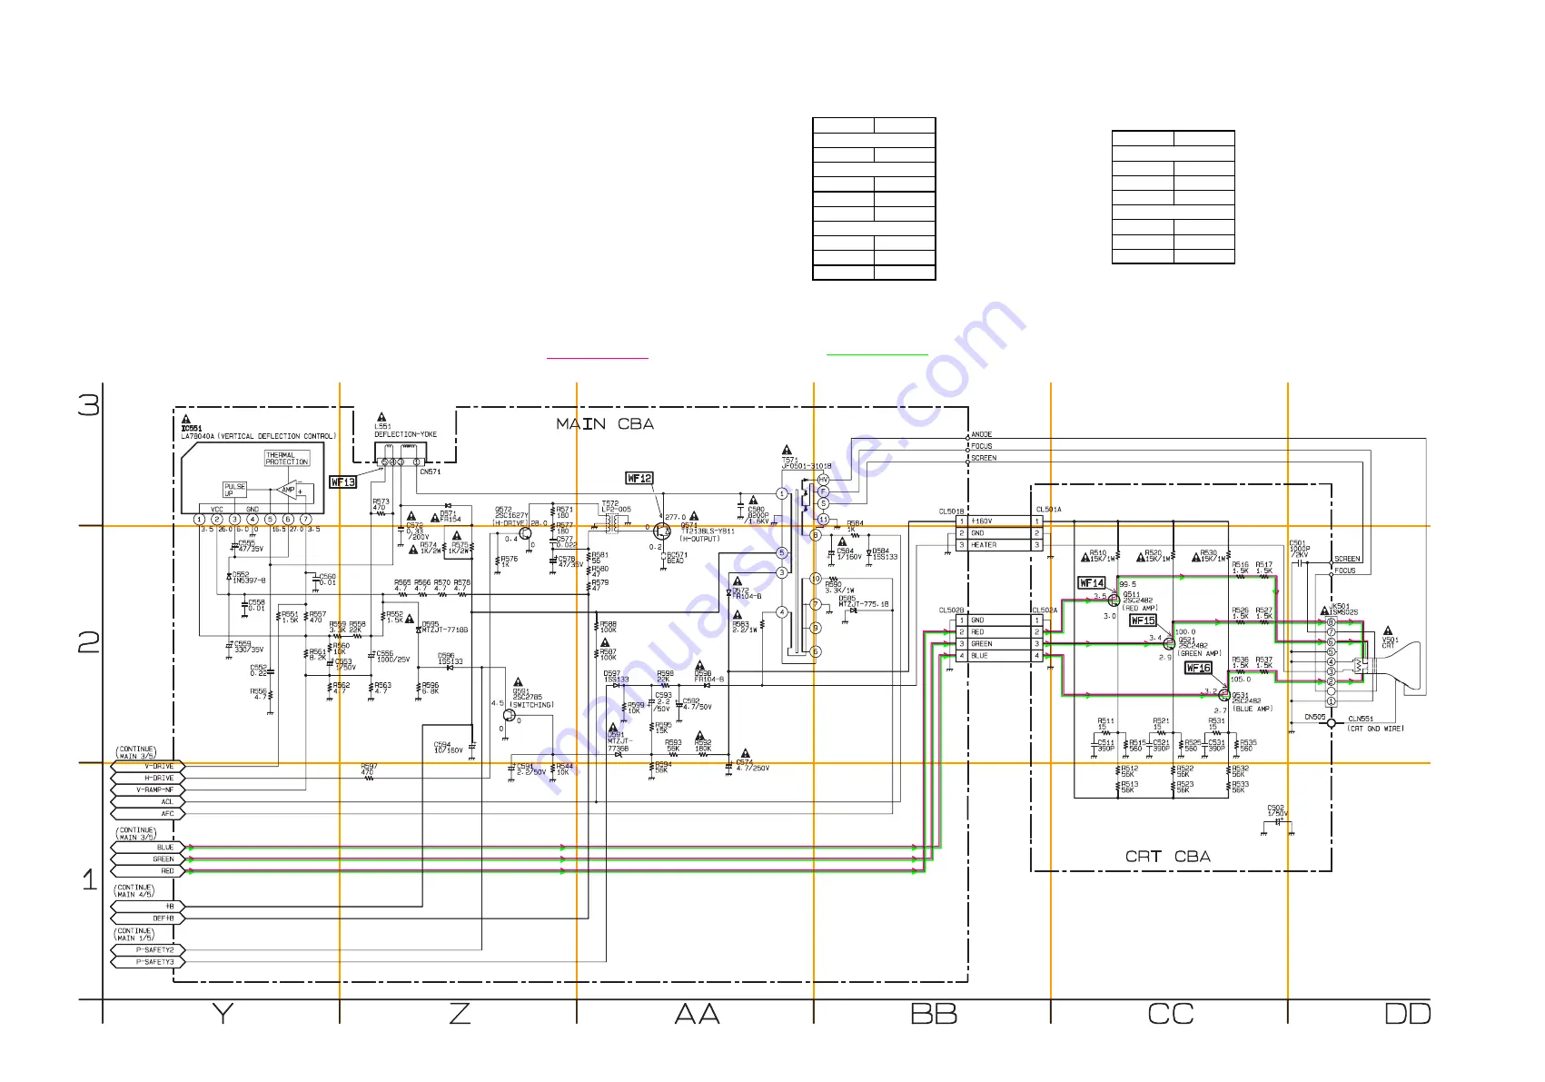Click the C594 10/160V capacitor label

tap(449, 748)
